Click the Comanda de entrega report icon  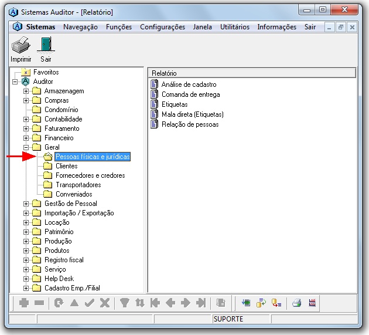[155, 94]
